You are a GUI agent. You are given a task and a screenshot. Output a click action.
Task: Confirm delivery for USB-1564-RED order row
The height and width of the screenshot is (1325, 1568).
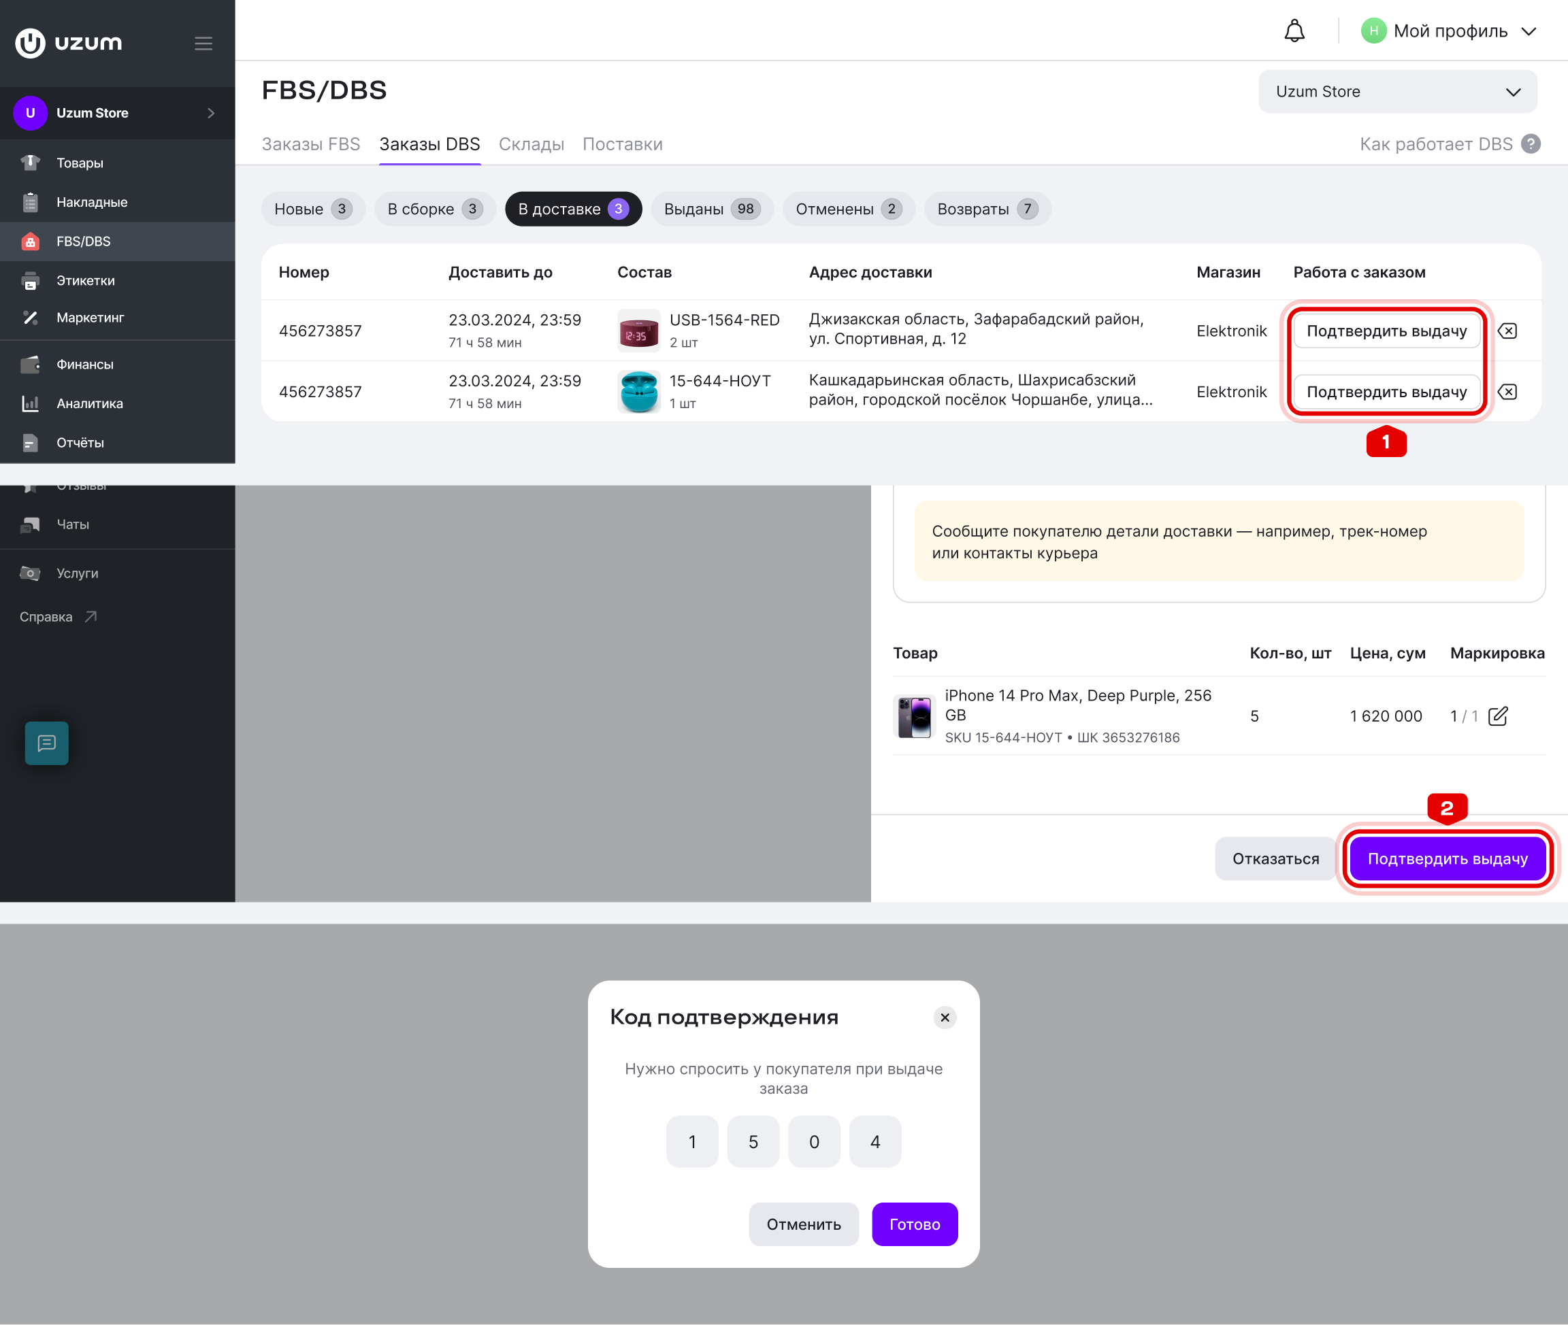tap(1386, 331)
